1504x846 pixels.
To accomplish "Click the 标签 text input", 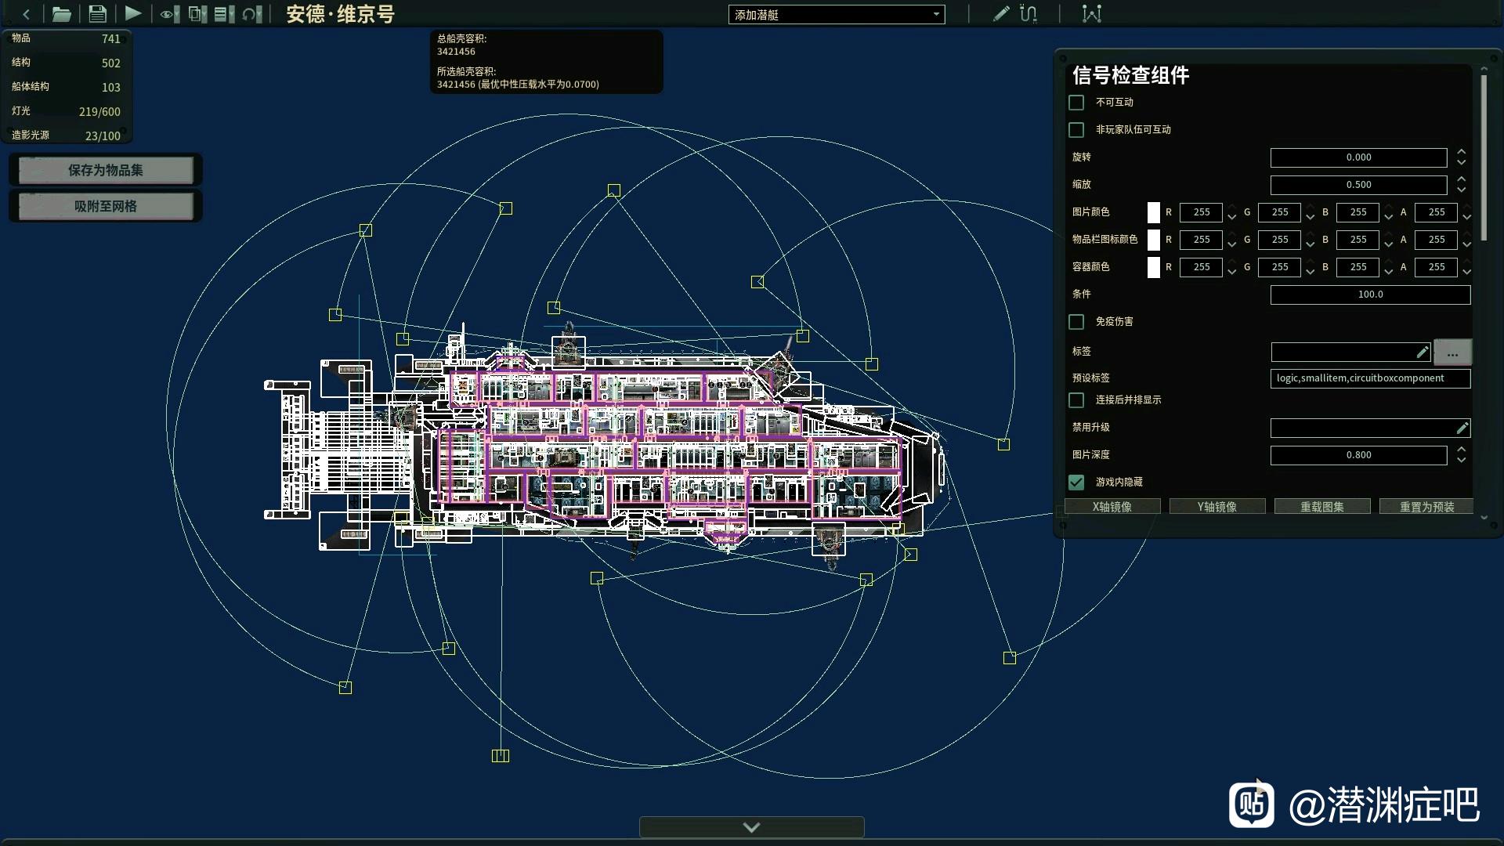I will 1350,352.
